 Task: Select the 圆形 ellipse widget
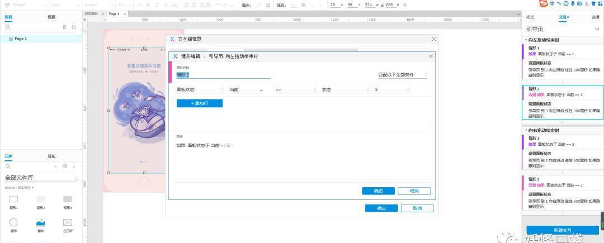pos(13,225)
